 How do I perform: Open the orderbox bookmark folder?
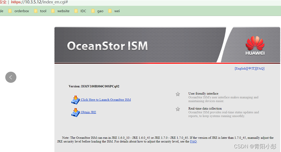coord(19,11)
